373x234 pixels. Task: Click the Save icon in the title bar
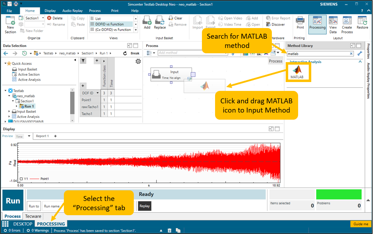(10, 4)
